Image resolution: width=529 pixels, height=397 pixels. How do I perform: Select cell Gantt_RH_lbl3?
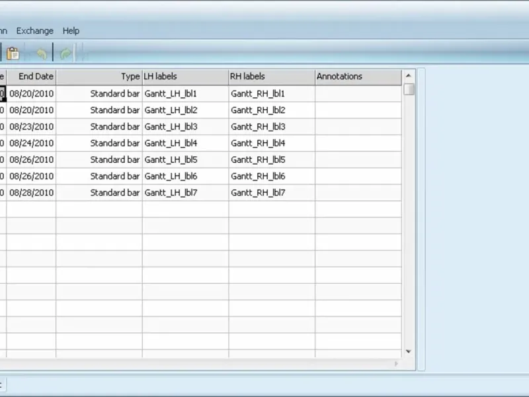tap(272, 126)
